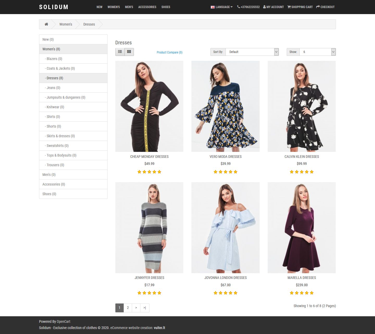Open the Women's menu in navbar
Viewport: 375px width, 334px height.
pos(114,7)
